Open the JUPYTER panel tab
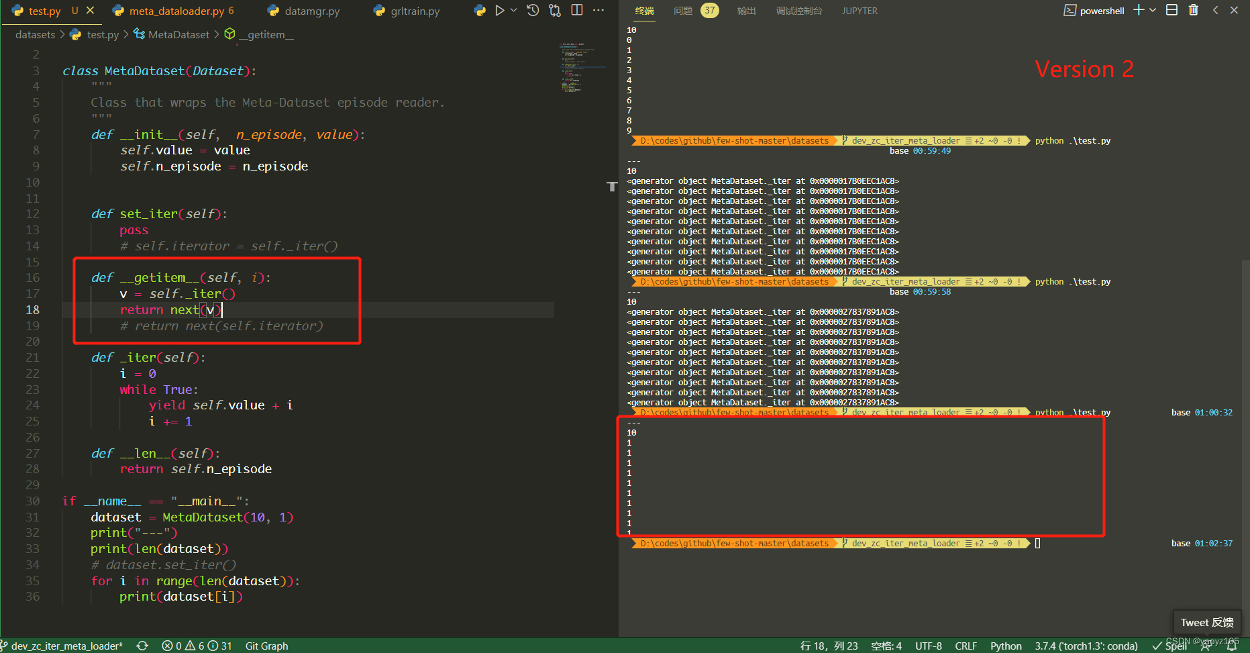Image resolution: width=1250 pixels, height=653 pixels. click(860, 11)
